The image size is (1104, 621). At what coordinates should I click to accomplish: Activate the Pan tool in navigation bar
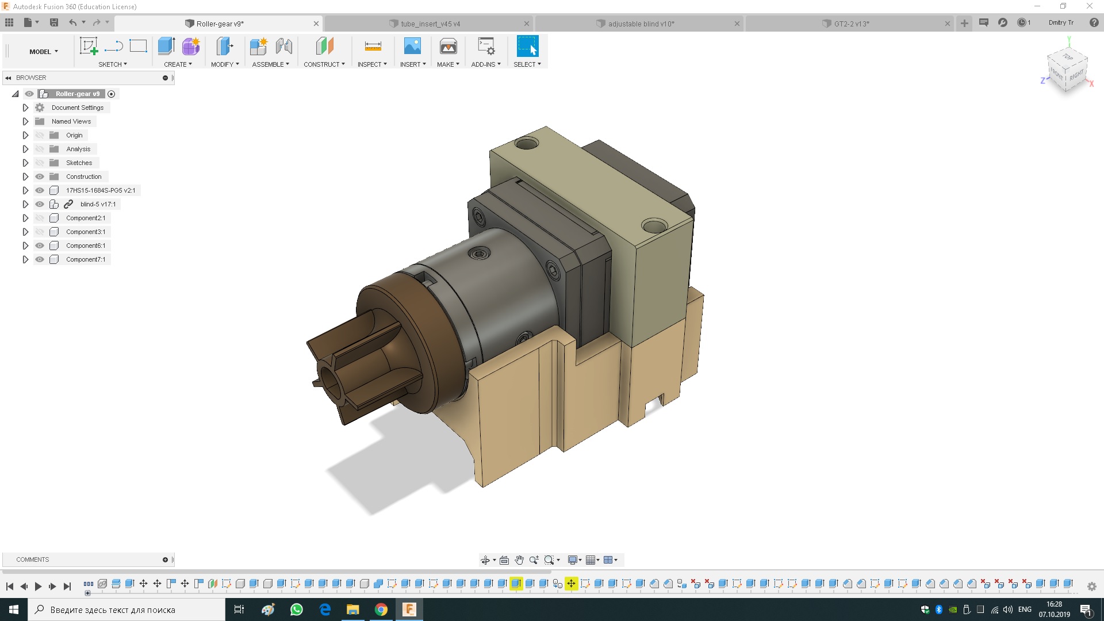pyautogui.click(x=519, y=559)
